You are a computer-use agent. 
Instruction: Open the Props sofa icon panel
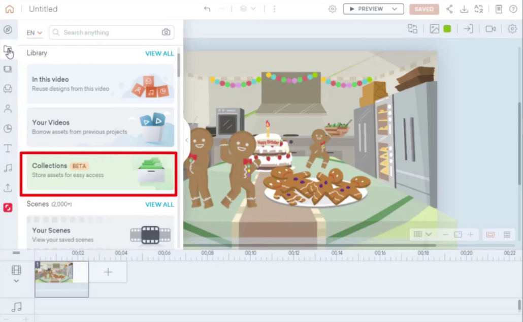[x=8, y=89]
